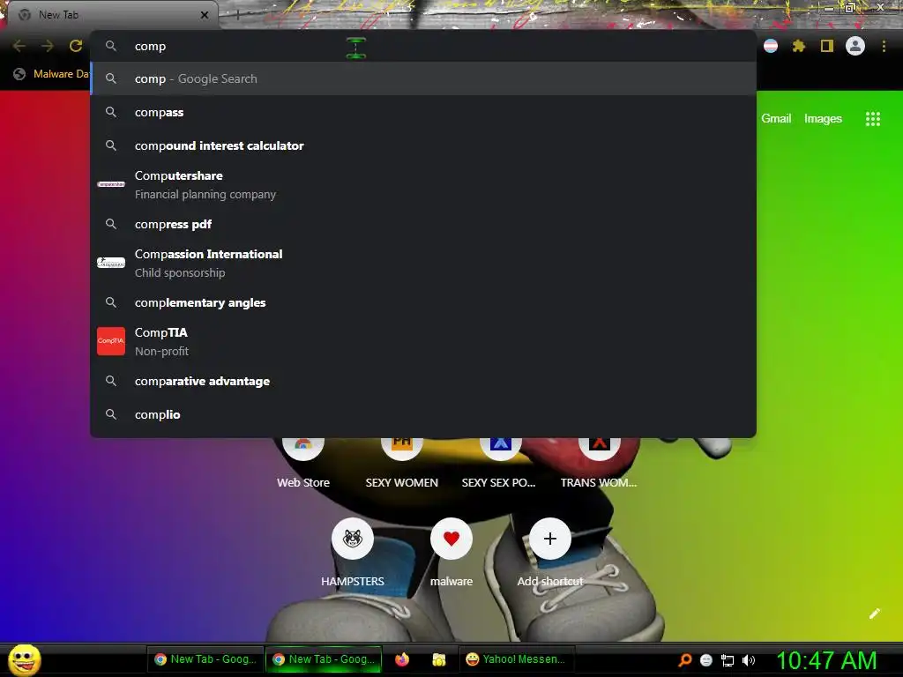This screenshot has height=677, width=903.
Task: Click the browser forward arrow
Action: pos(48,46)
